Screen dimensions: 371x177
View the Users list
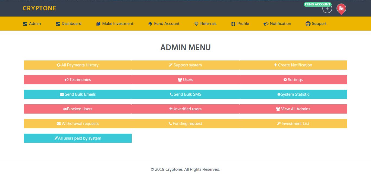(x=185, y=80)
